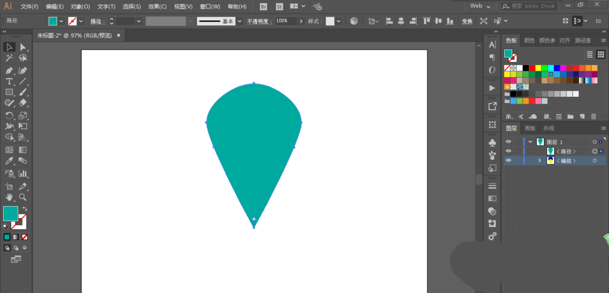The height and width of the screenshot is (293, 609).
Task: Open the 效果(C) menu
Action: (158, 7)
